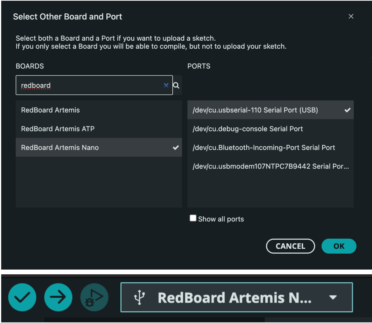This screenshot has width=372, height=323.
Task: Select RedBoard Artemis ATP board
Action: [58, 129]
